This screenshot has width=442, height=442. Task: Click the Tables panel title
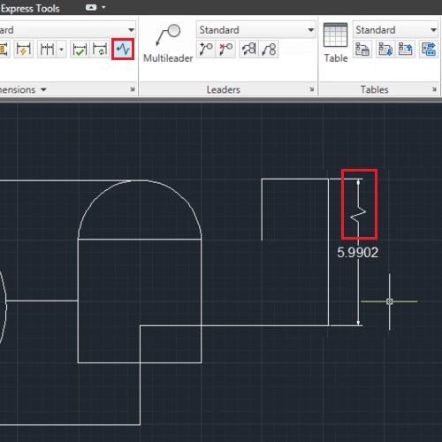point(375,89)
